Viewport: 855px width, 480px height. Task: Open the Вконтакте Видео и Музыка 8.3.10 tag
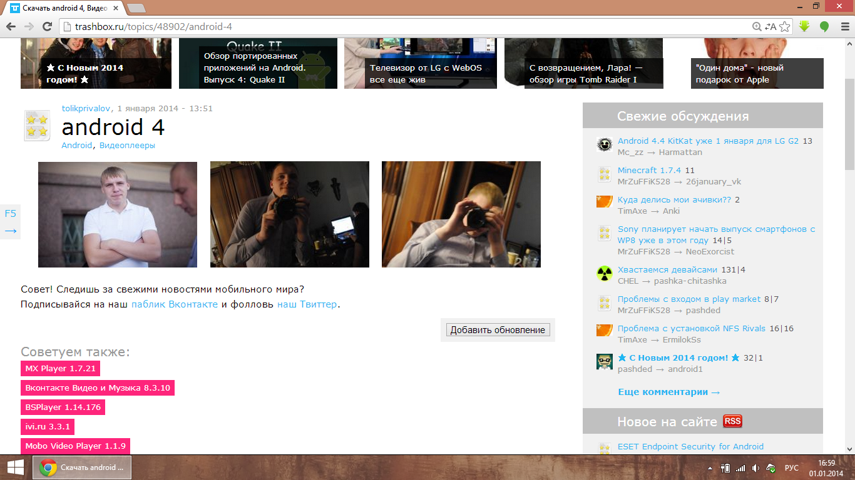(x=98, y=387)
